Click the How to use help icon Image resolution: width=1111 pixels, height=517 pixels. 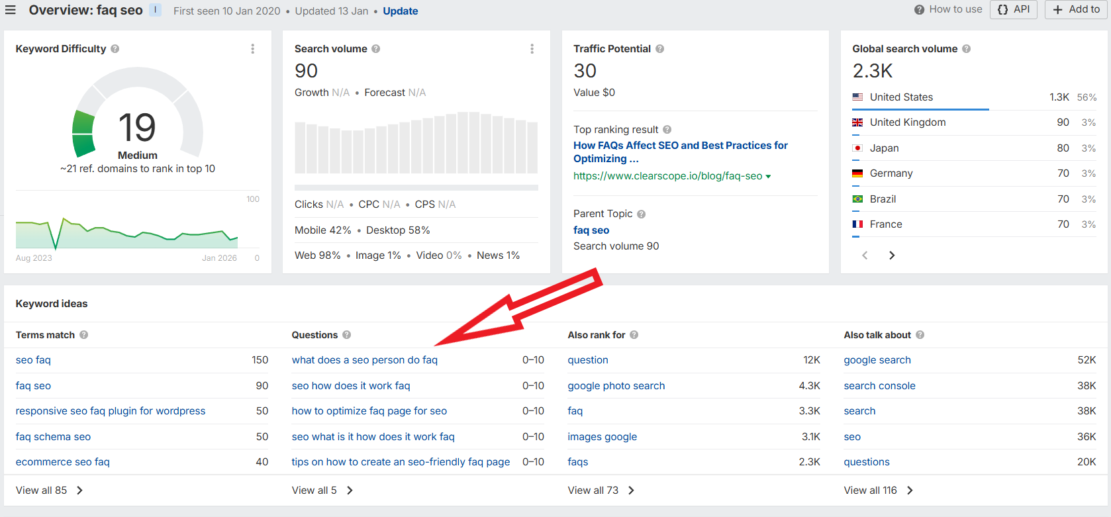pos(920,9)
